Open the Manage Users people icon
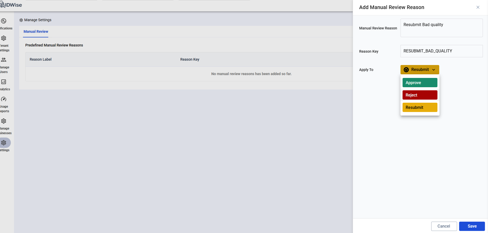Screen dimensions: 488x233 [x=4, y=60]
